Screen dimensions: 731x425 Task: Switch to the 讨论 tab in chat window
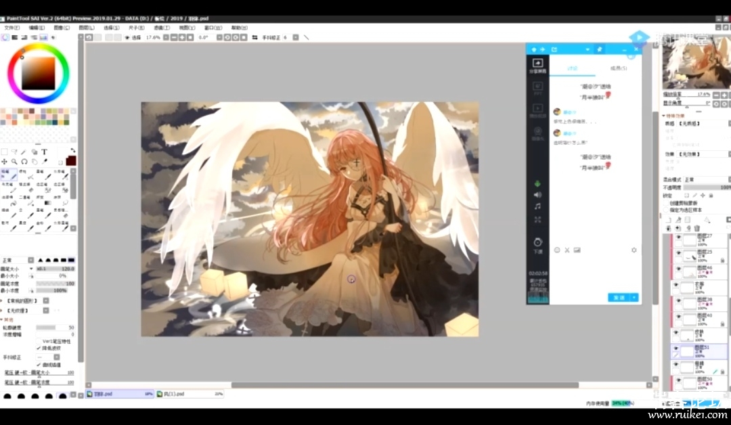click(573, 68)
